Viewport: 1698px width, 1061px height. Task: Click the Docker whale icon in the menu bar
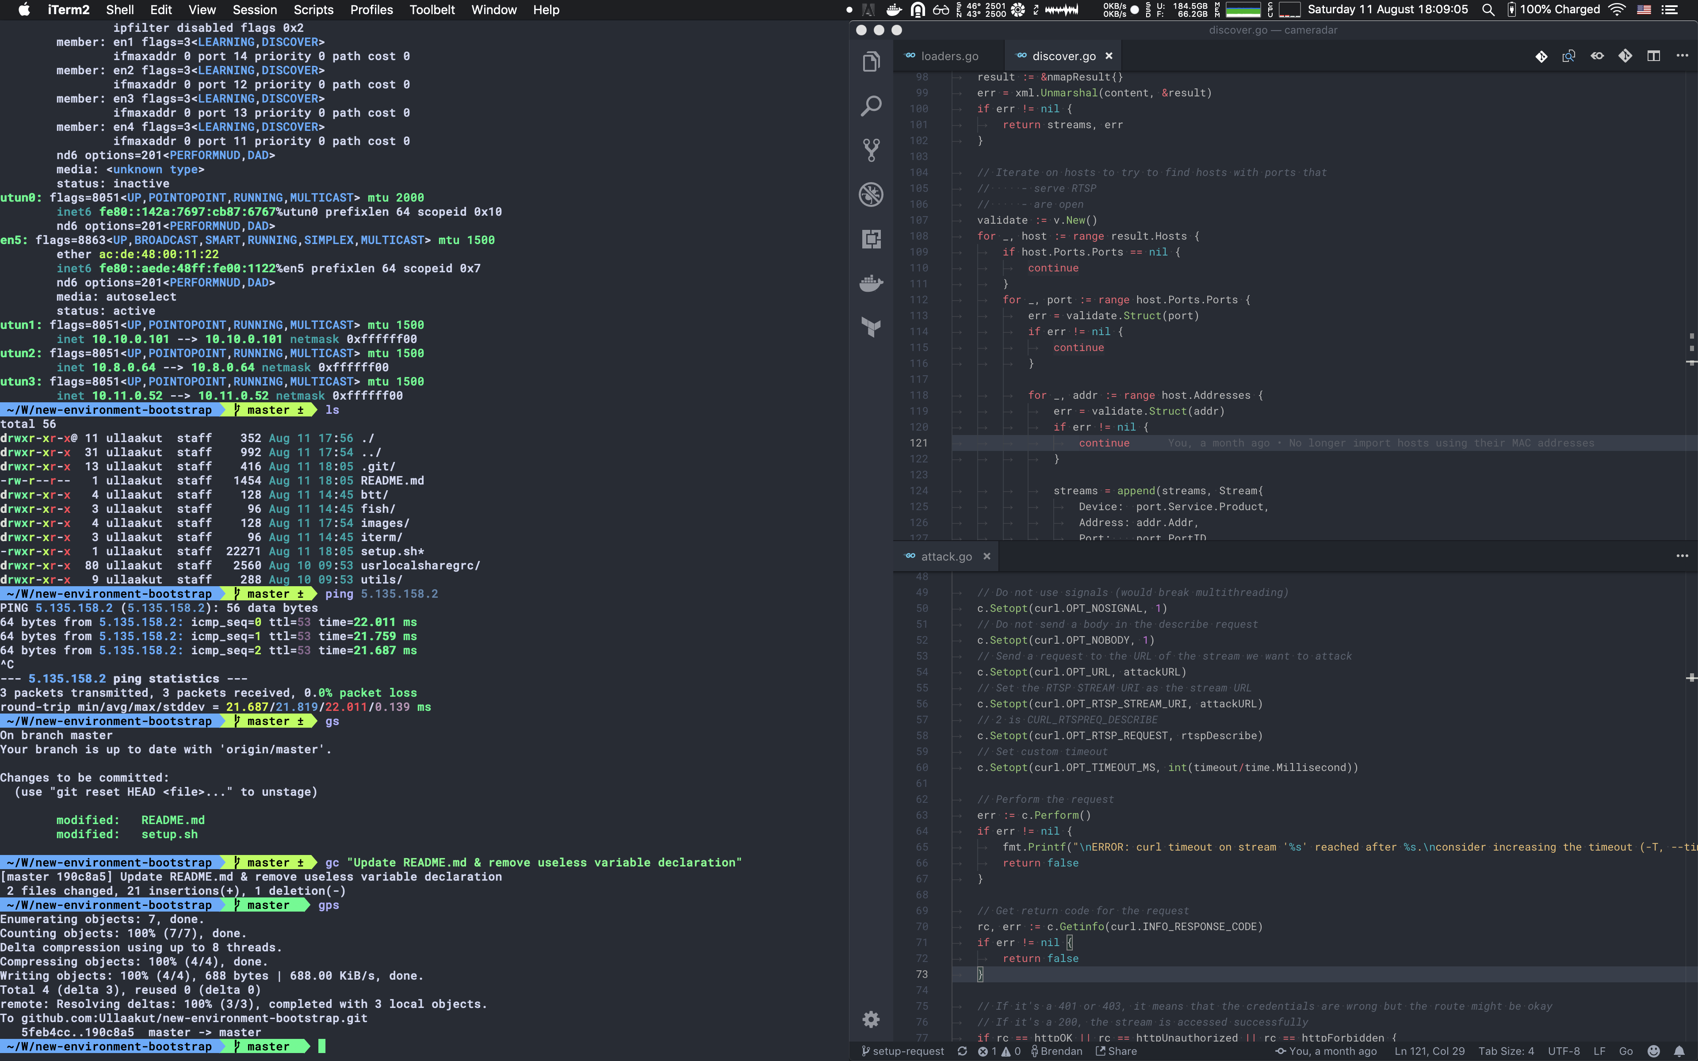point(894,10)
